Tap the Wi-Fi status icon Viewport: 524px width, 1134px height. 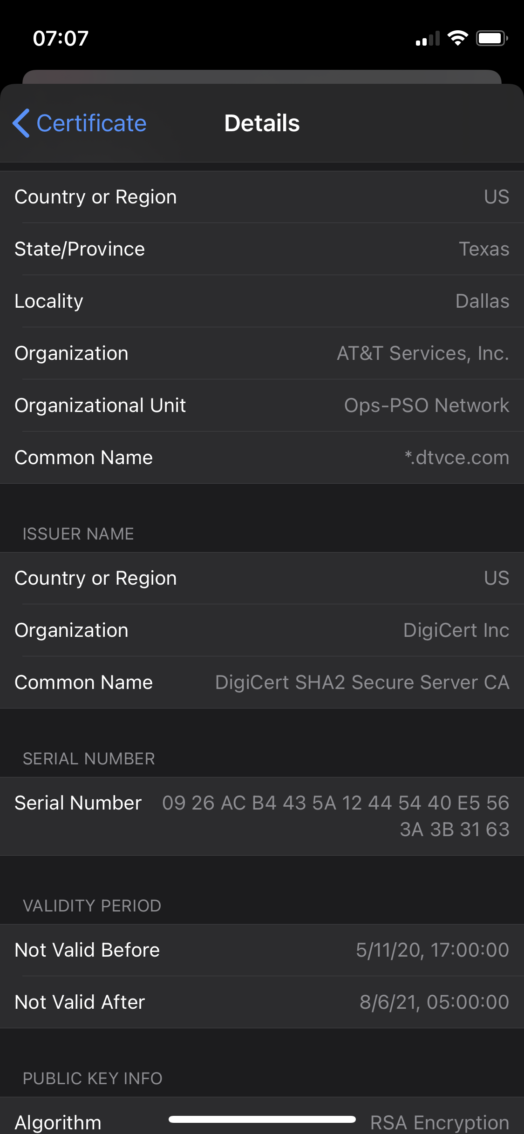[x=457, y=38]
